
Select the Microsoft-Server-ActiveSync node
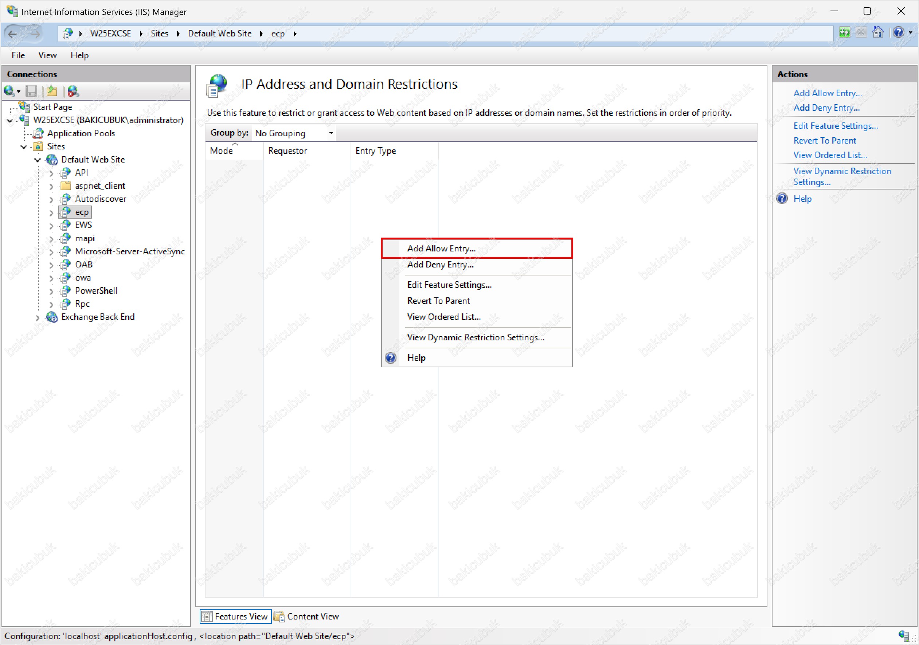tap(130, 251)
